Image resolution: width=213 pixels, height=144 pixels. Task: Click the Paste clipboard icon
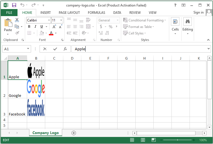coord(8,23)
